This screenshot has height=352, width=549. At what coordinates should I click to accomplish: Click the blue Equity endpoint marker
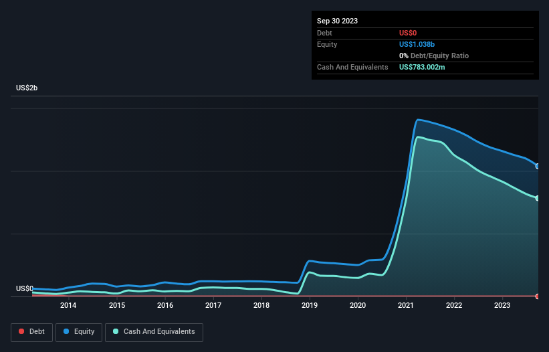(x=538, y=167)
